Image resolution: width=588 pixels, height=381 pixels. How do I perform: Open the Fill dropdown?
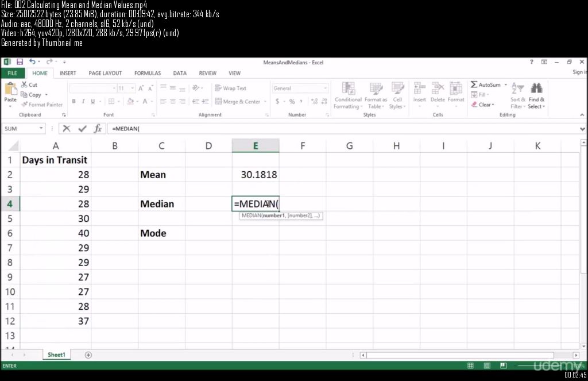[x=480, y=95]
